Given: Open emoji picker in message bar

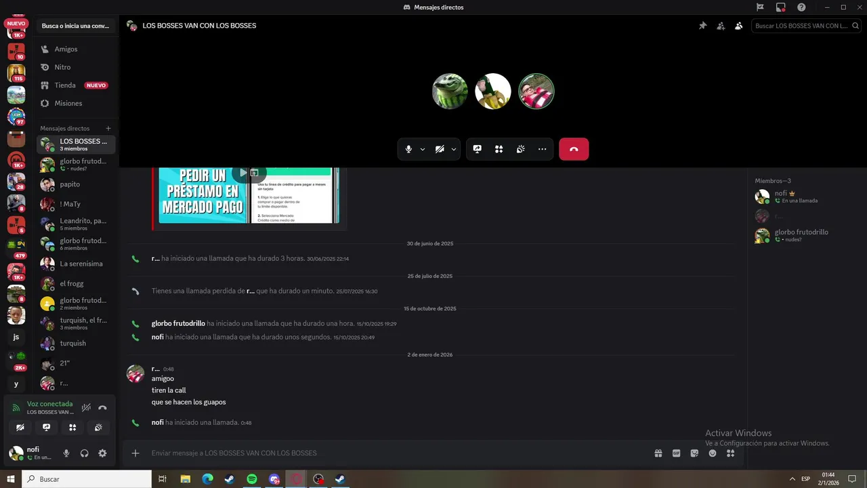Looking at the screenshot, I should 713,453.
